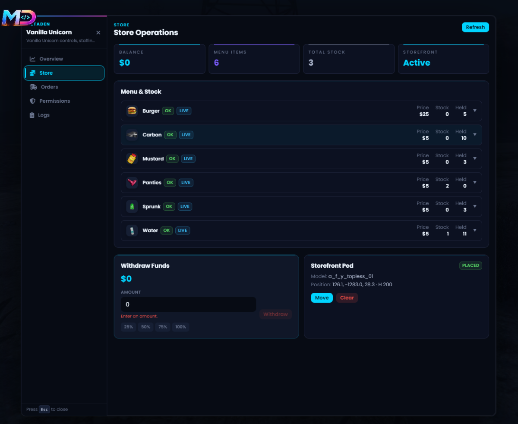Click the LIVE badge on Sprunk
Image resolution: width=518 pixels, height=424 pixels.
point(185,206)
